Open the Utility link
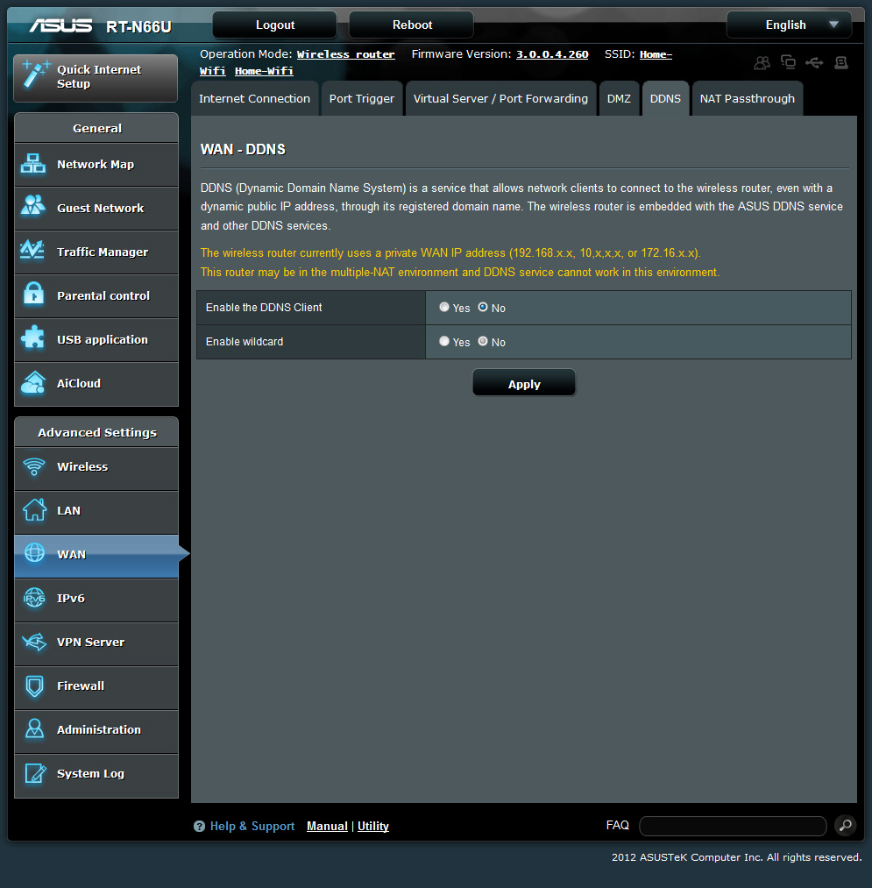Image resolution: width=872 pixels, height=888 pixels. click(373, 827)
